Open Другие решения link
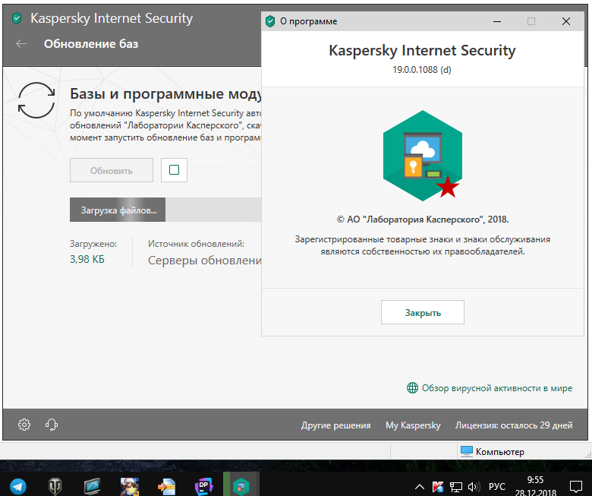This screenshot has height=496, width=592. [x=335, y=425]
